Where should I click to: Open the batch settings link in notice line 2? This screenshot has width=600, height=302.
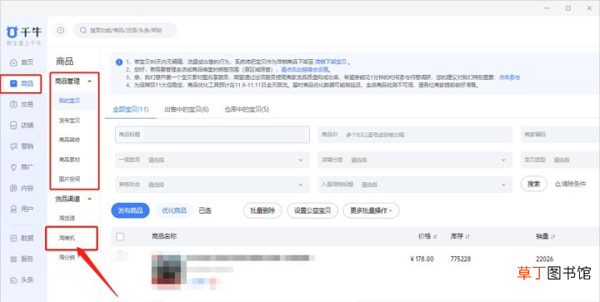tap(305, 70)
